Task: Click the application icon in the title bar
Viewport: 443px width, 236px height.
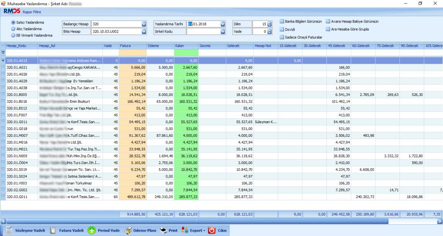Action: (x=3, y=3)
